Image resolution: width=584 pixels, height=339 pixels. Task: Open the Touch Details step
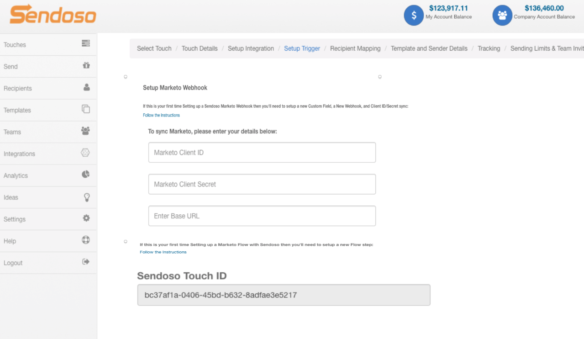[200, 48]
